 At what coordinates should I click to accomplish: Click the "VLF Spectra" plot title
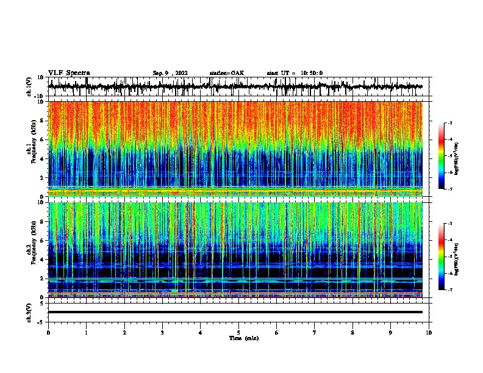(69, 73)
